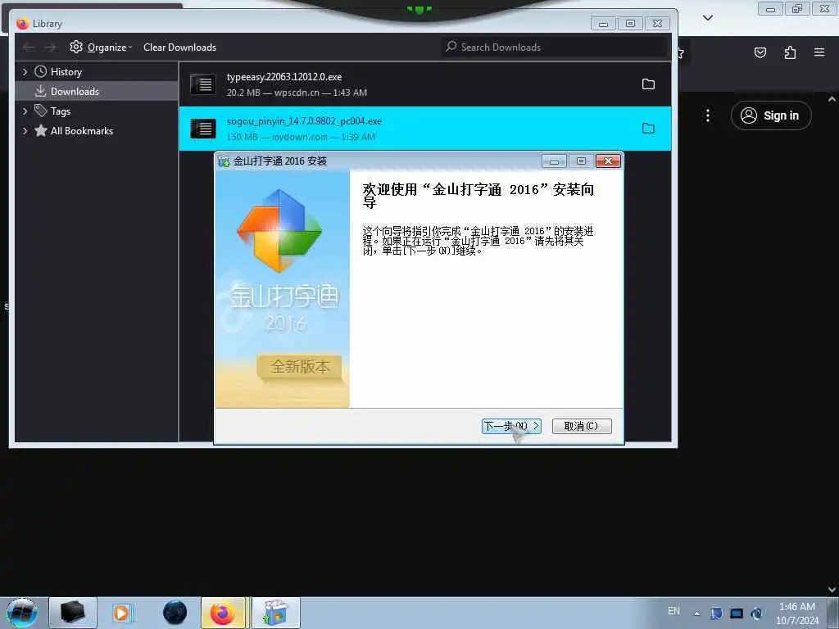
Task: Close the 金山打字通 2016 installer window
Action: point(608,161)
